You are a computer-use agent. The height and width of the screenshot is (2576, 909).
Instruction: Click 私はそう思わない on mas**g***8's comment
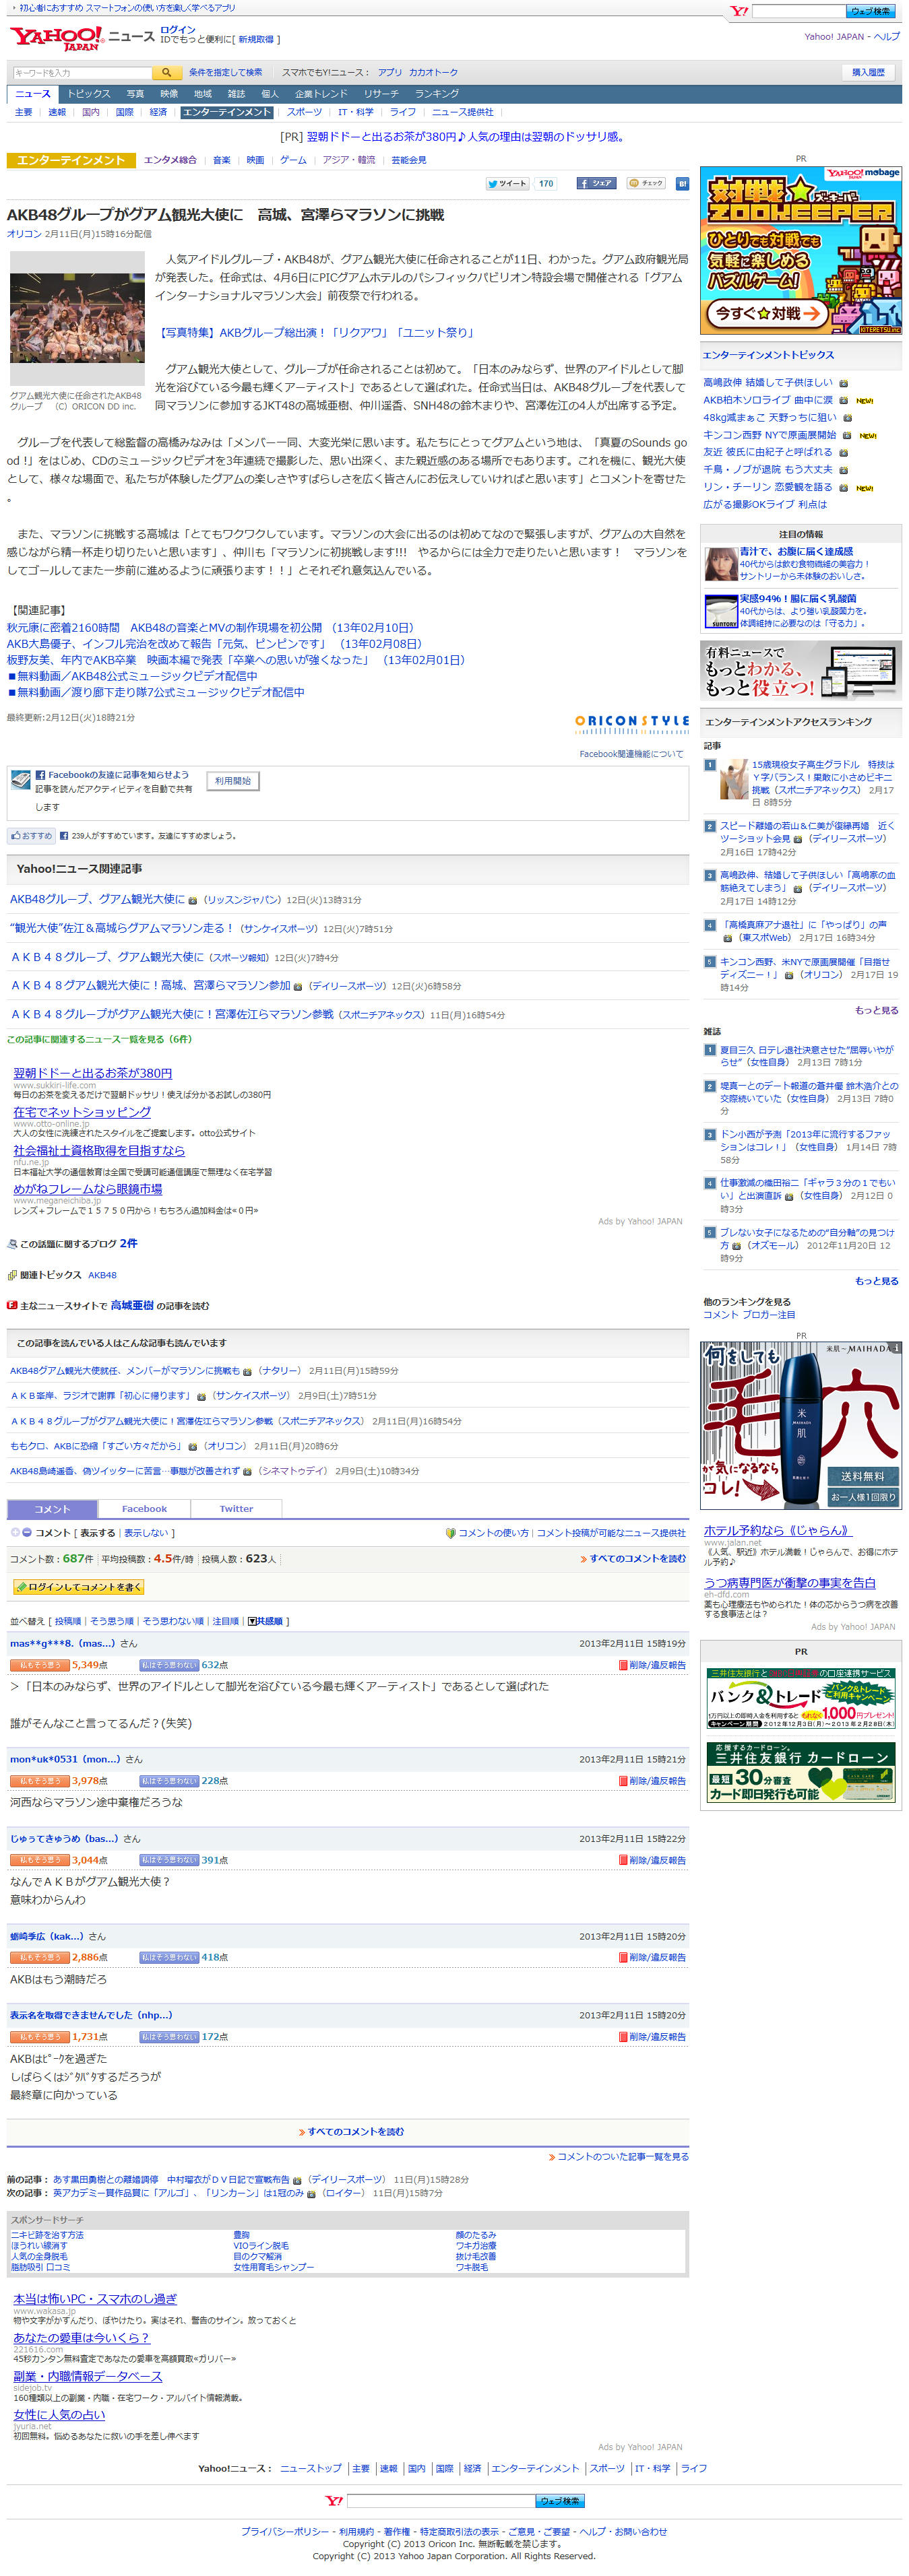click(169, 1665)
